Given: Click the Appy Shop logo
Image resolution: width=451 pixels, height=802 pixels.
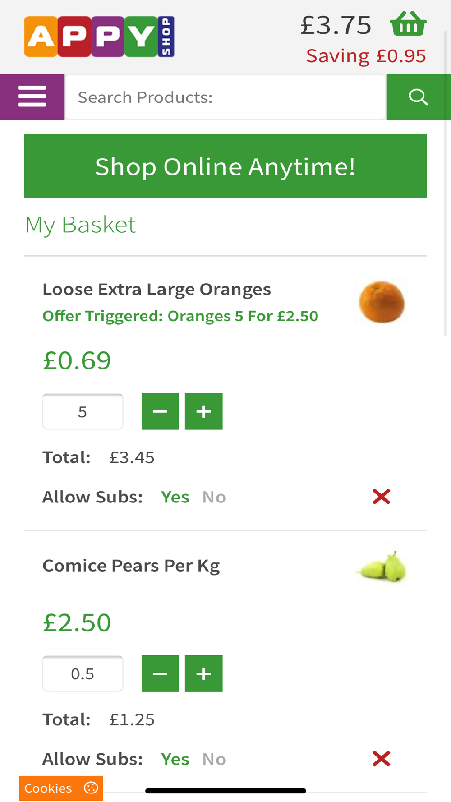Looking at the screenshot, I should (x=99, y=37).
